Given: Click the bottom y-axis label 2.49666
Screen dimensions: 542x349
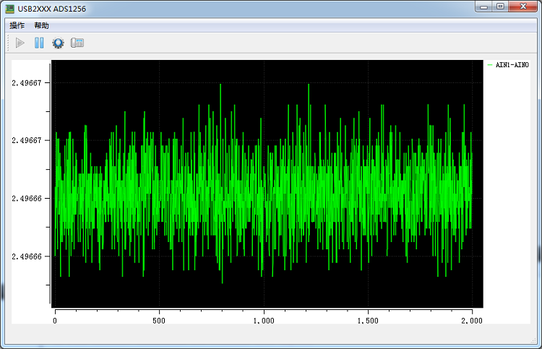Looking at the screenshot, I should coord(27,257).
